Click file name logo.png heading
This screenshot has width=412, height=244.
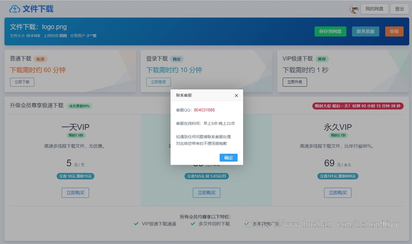tap(54, 27)
